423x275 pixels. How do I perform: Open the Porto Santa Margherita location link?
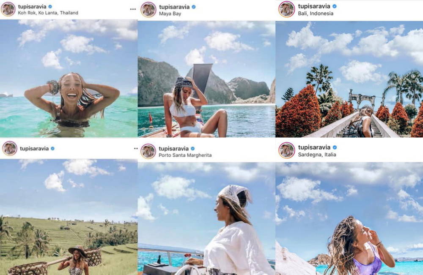click(185, 155)
